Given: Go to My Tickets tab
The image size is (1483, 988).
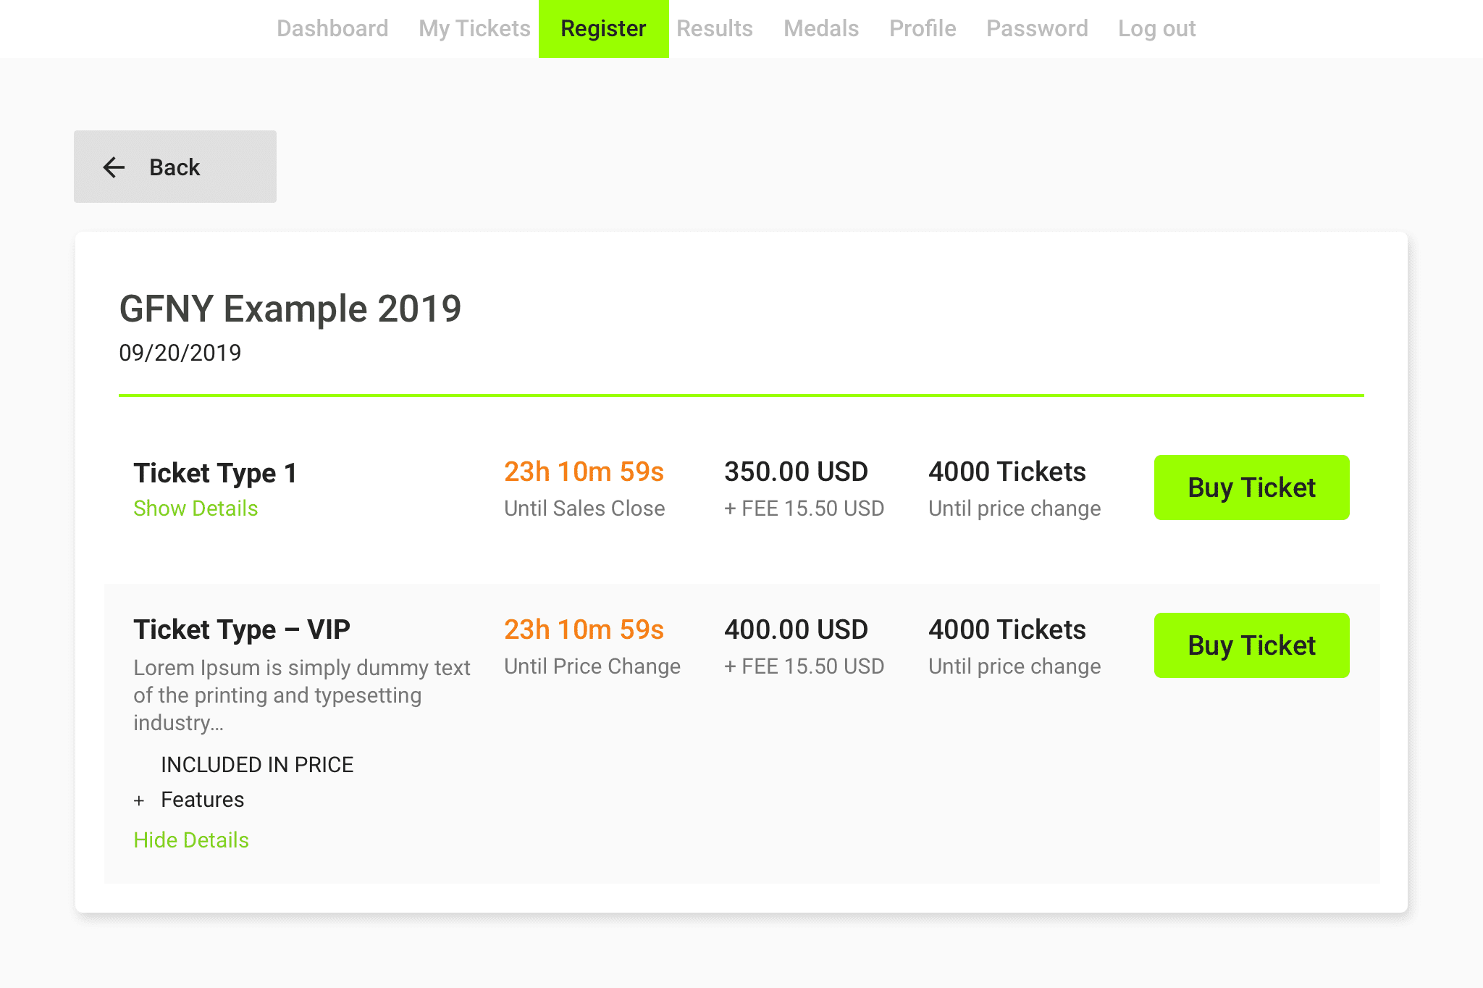Looking at the screenshot, I should 474,28.
